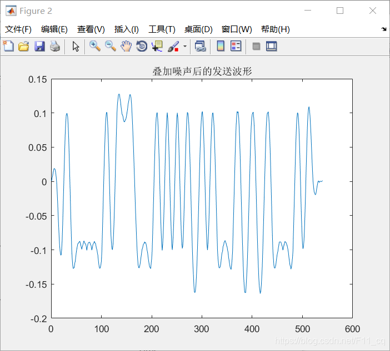Print the figure with printer icon

(x=55, y=46)
